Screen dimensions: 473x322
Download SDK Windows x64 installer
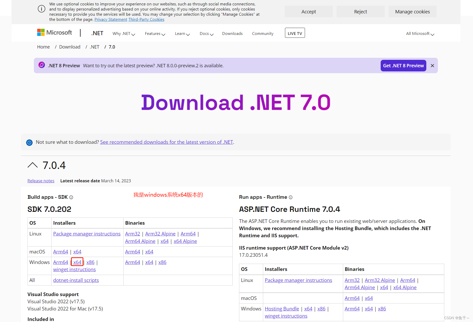tap(77, 262)
